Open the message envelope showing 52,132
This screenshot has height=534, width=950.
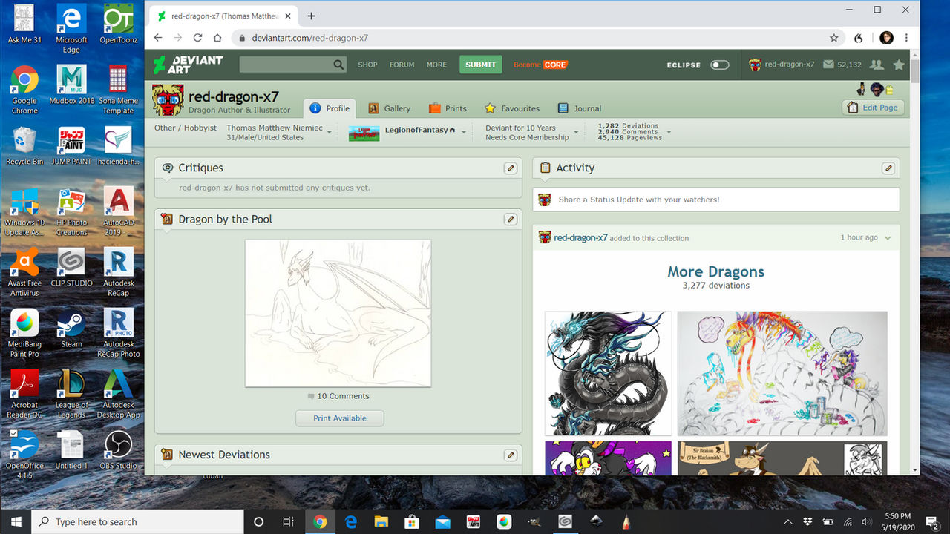(x=828, y=65)
